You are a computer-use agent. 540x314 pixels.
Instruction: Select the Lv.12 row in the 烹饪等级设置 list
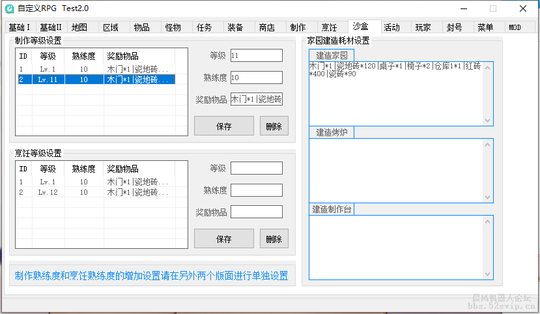click(94, 193)
